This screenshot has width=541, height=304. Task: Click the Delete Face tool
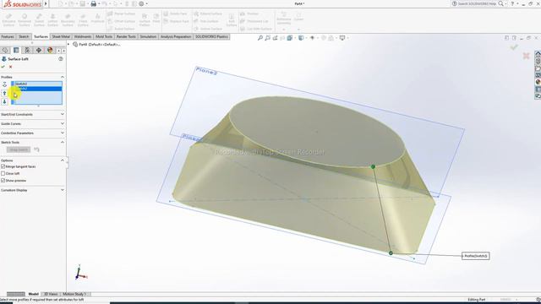click(176, 14)
